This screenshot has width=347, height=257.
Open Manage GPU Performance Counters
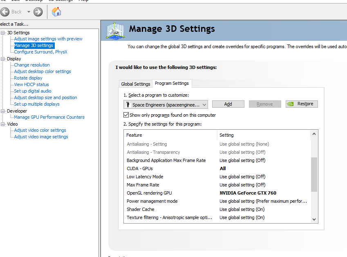coord(49,117)
